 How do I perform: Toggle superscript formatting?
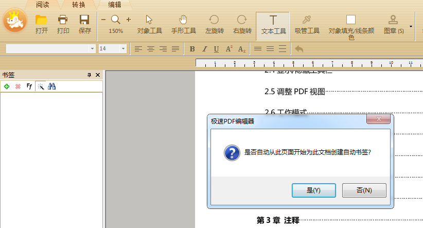tap(229, 49)
